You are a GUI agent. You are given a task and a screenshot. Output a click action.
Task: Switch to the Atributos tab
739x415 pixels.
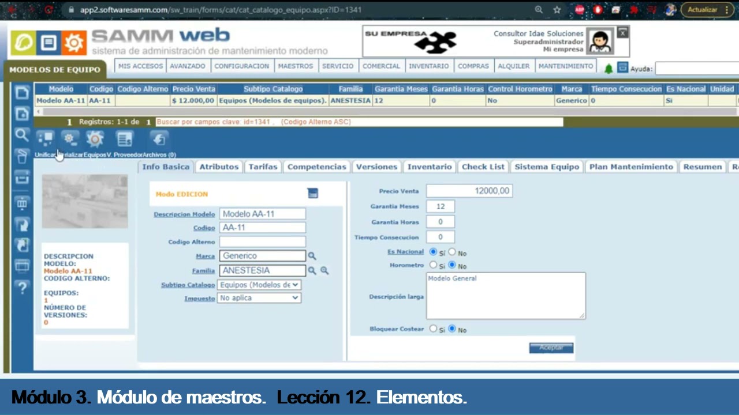coord(219,167)
